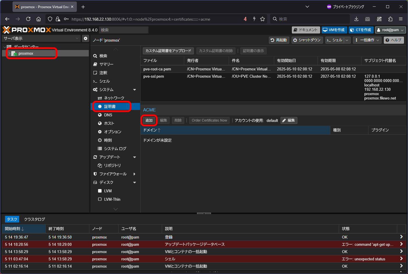Viewport: 408px width, 274px height.
Task: Click カスタム証明書をアップロード button
Action: 168,51
